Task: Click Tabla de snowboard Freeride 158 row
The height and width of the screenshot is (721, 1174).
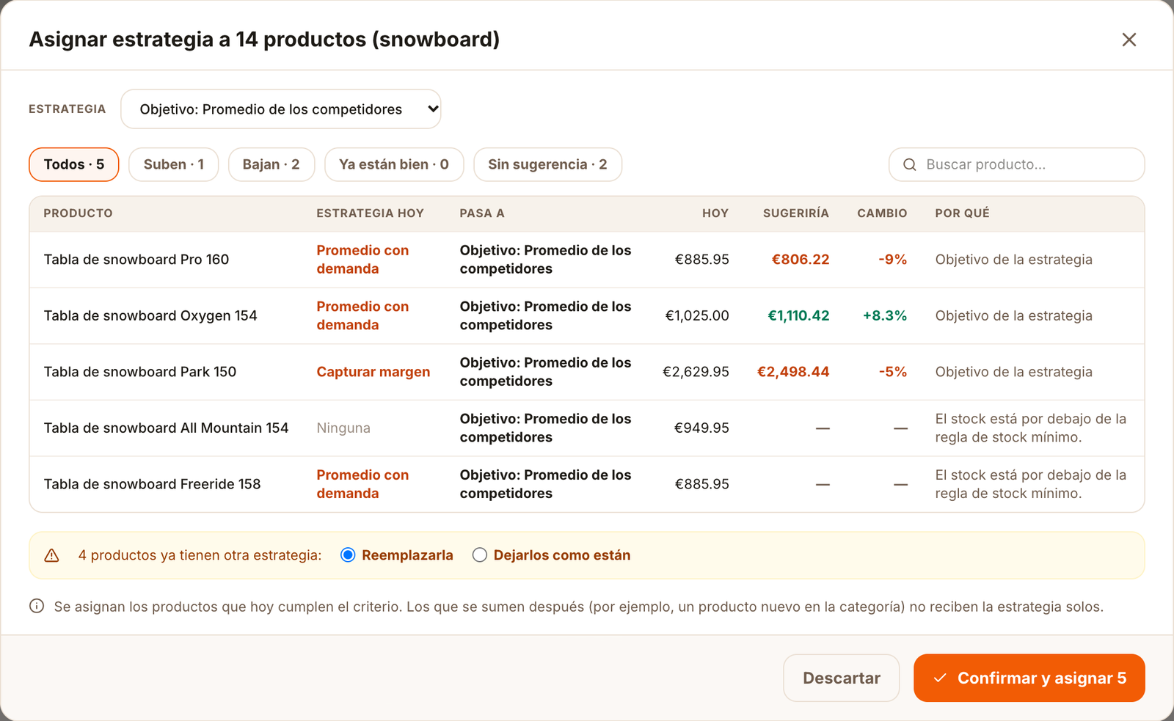Action: point(586,484)
